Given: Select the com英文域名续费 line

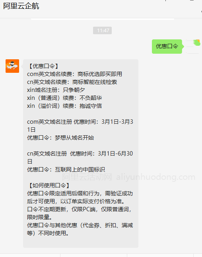Looking at the screenshot, I should coord(74,74).
